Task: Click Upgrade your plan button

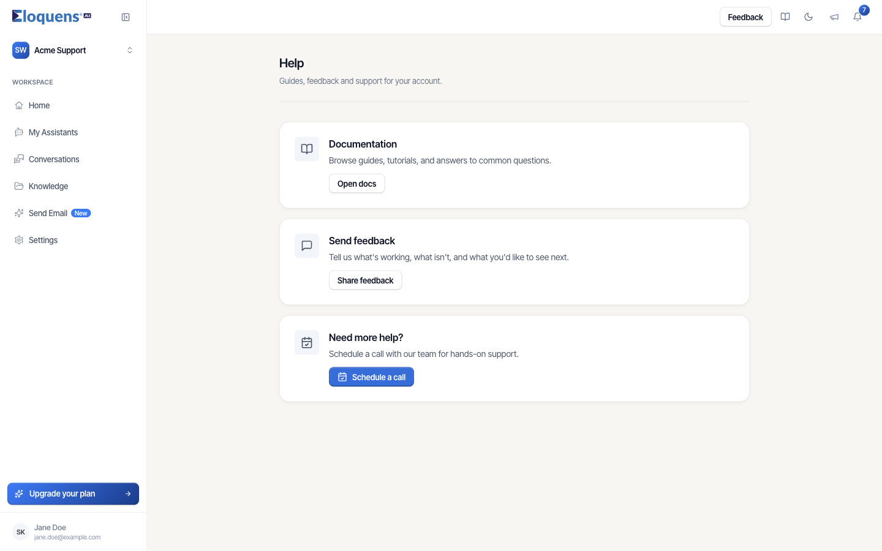Action: click(x=73, y=493)
